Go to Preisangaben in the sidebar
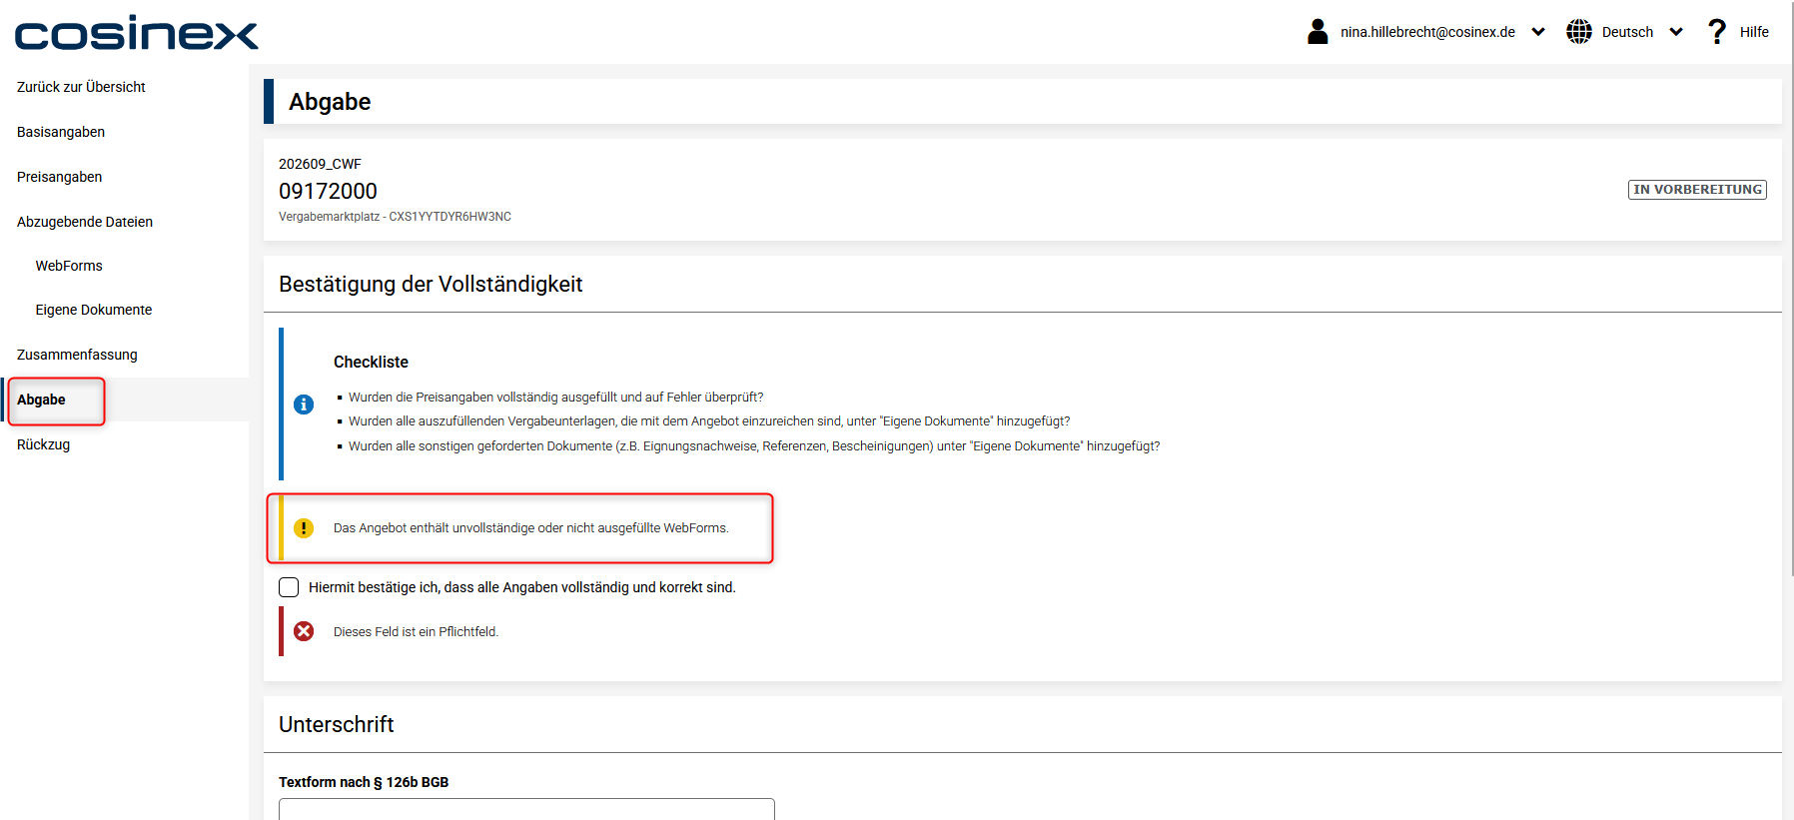The height and width of the screenshot is (820, 1794). click(x=60, y=177)
